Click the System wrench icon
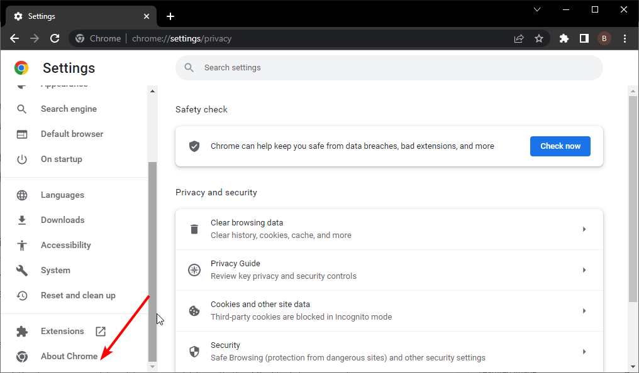This screenshot has height=373, width=639. 21,271
